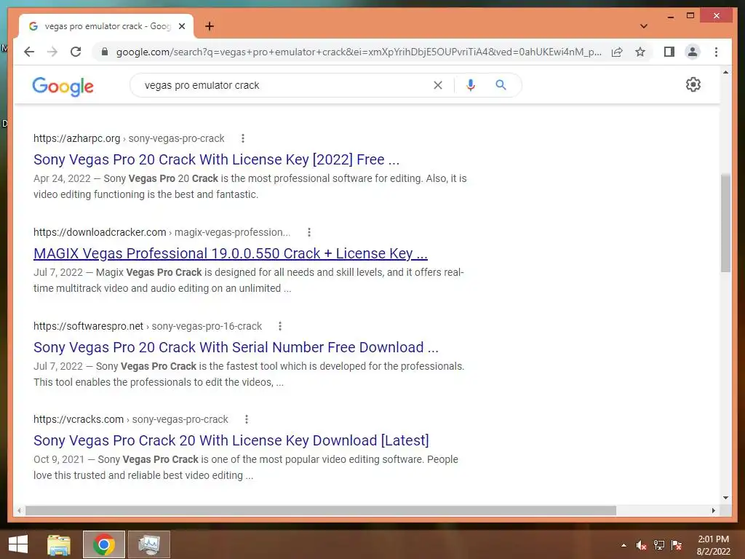
Task: Open Google quick settings gear
Action: tap(693, 84)
